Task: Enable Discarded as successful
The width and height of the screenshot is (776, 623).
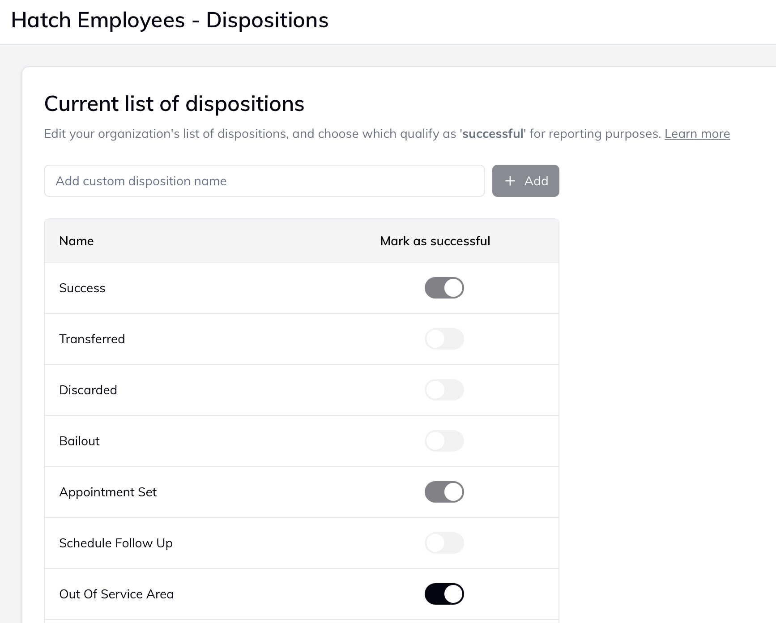Action: point(444,390)
